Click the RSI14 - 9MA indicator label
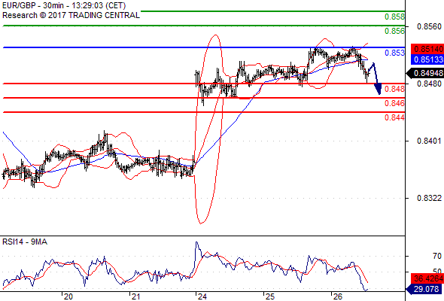This screenshot has height=301, width=444. pyautogui.click(x=25, y=242)
